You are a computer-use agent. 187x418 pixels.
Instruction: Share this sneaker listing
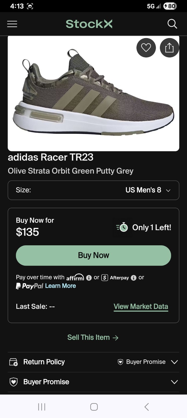(169, 48)
